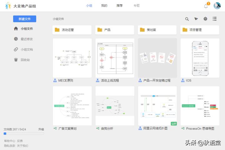Viewport: 225px width, 150px height.
Task: Open the 帮助中心 link
Action: tap(10, 141)
